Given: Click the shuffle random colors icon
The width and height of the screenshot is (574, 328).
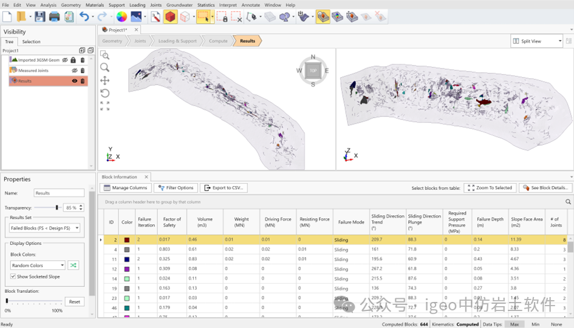Looking at the screenshot, I should pos(73,265).
